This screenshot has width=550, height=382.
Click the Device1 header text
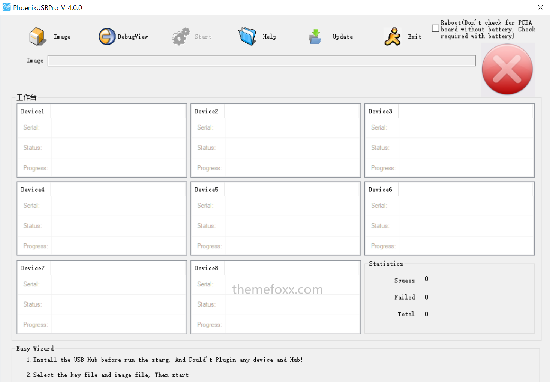coord(33,112)
